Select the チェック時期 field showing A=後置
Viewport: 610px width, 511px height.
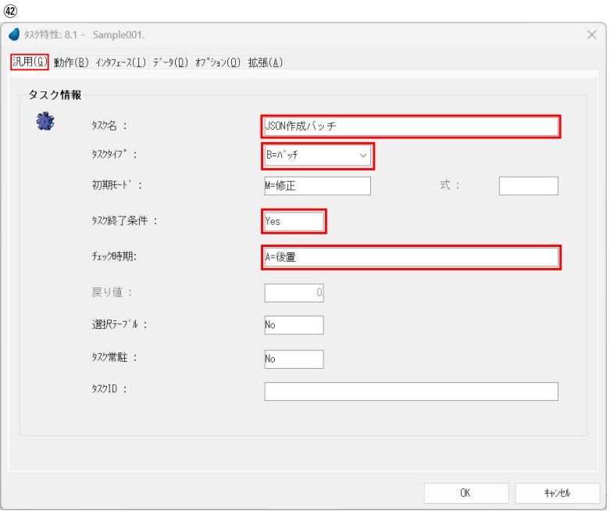(411, 257)
